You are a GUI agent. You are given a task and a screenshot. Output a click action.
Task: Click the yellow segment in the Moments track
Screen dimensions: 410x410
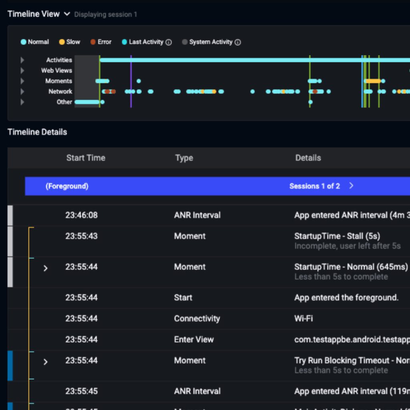click(x=372, y=81)
